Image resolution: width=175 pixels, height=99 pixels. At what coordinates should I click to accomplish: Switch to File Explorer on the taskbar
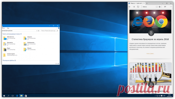pos(21,96)
